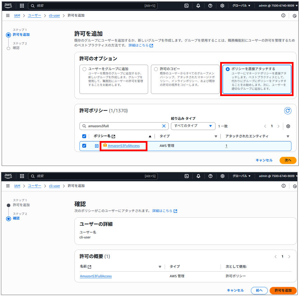Viewport: 299px width, 296px height.
Task: Open AmazonS3FullAccess link in policy list
Action: coord(124,146)
